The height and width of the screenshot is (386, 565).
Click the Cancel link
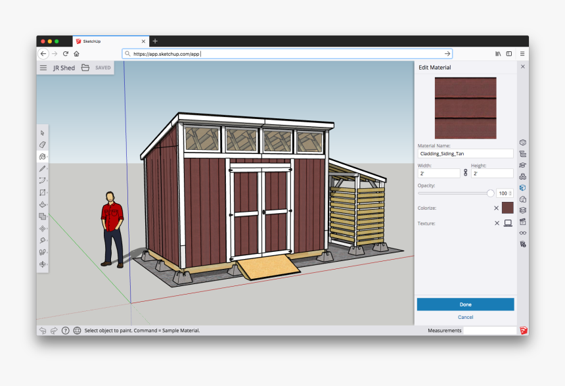pyautogui.click(x=465, y=317)
